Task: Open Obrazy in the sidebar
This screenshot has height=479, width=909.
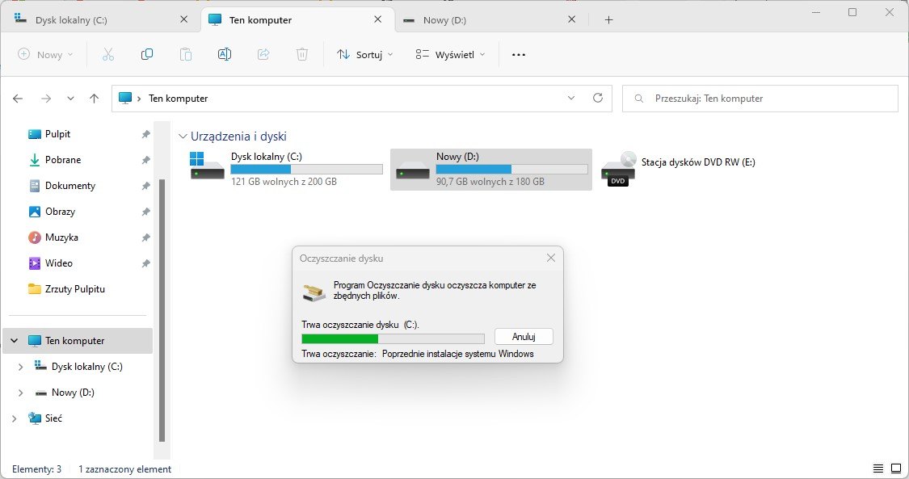Action: [x=60, y=212]
